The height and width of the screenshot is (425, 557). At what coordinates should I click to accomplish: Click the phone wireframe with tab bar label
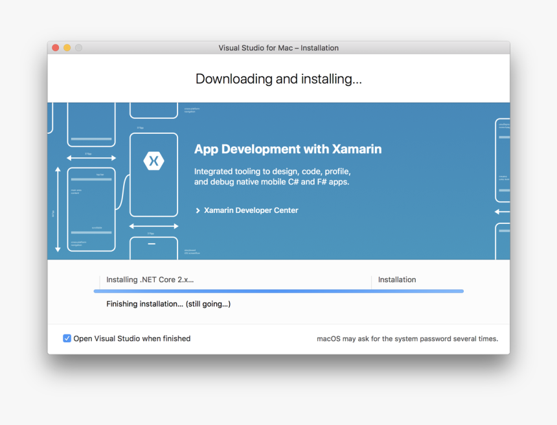click(91, 208)
